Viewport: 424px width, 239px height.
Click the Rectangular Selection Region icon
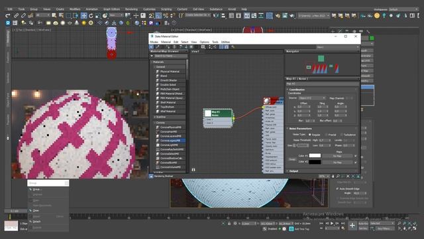pos(68,16)
